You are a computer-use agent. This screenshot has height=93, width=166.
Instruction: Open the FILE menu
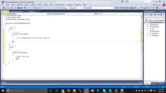3,5
